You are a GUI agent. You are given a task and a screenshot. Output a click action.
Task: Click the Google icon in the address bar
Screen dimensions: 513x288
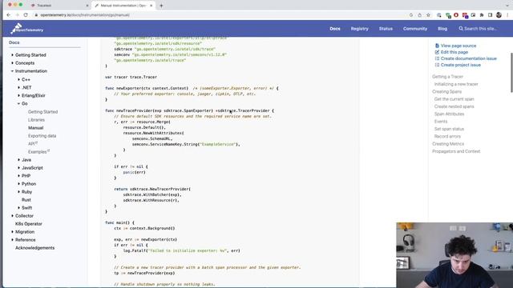coord(411,15)
